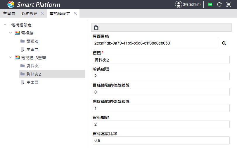The image size is (237, 148).
Task: Collapse the 電視牆_3螢幕 tree node
Action: coord(11,57)
